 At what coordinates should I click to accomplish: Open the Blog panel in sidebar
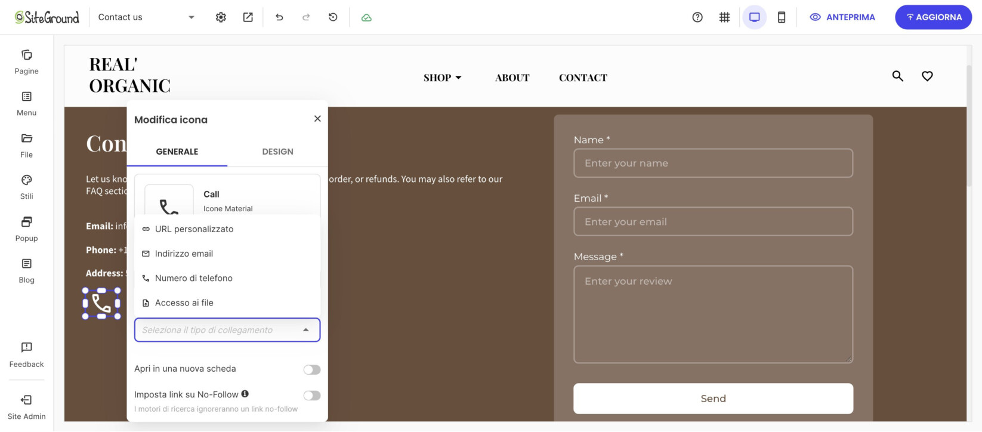coord(26,271)
